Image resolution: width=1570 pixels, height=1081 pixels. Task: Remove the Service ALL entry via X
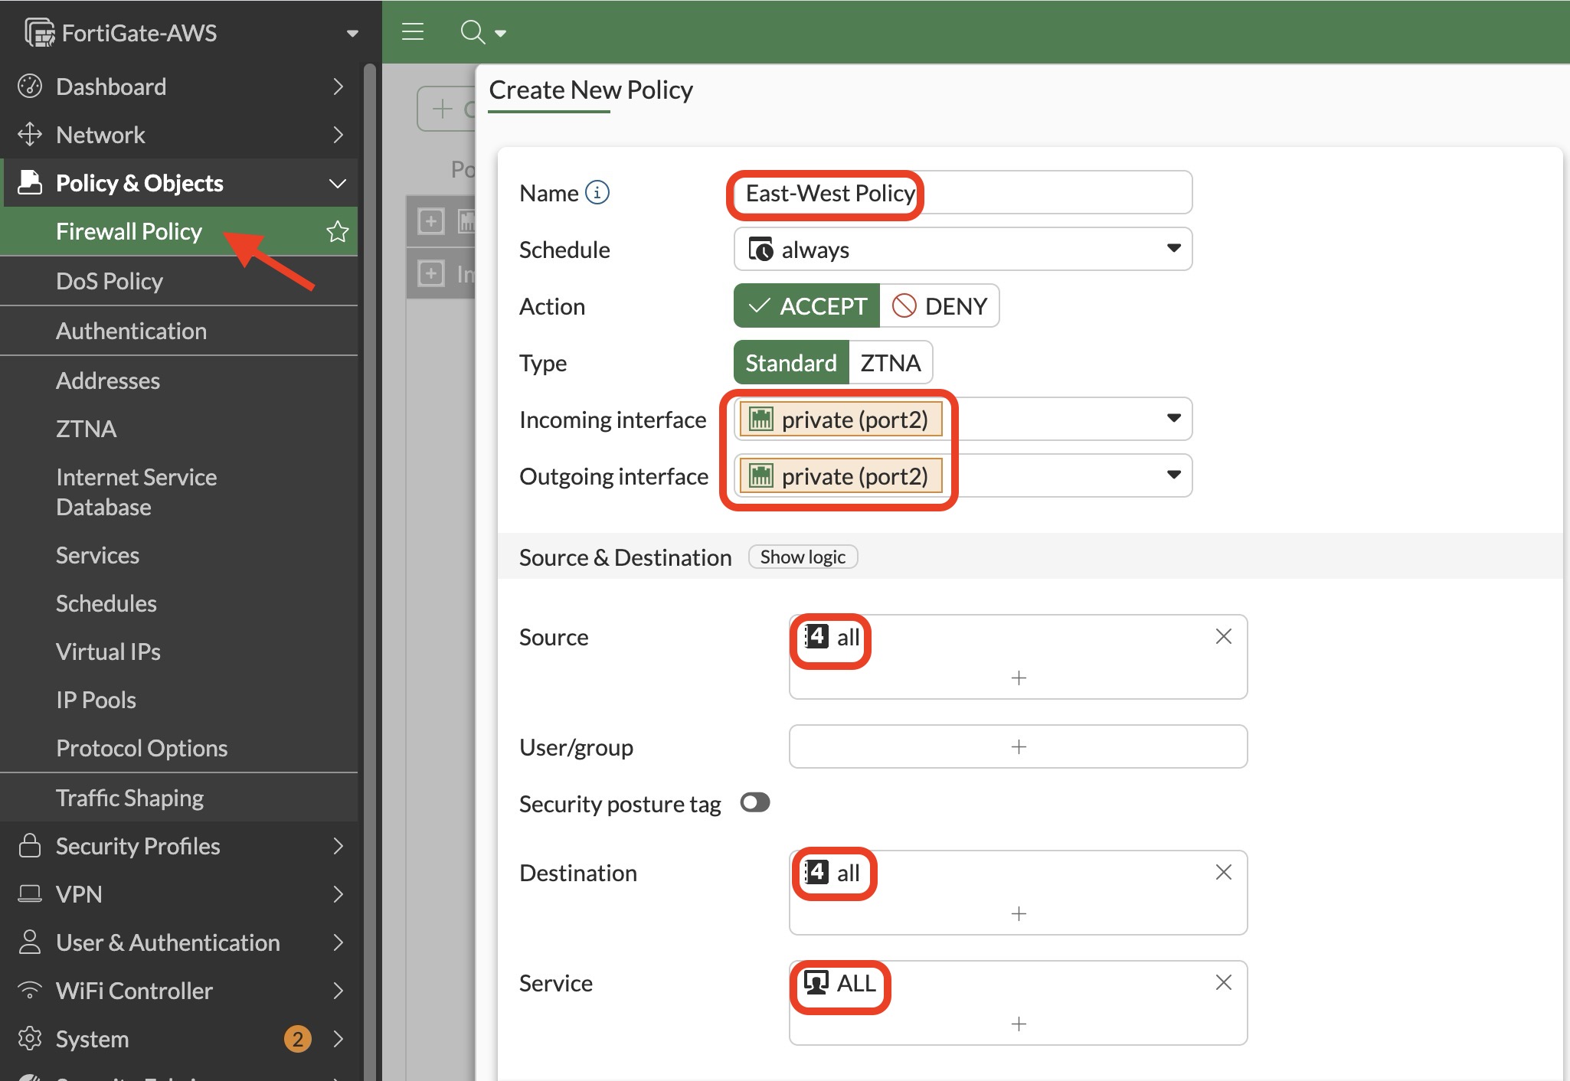[1223, 982]
